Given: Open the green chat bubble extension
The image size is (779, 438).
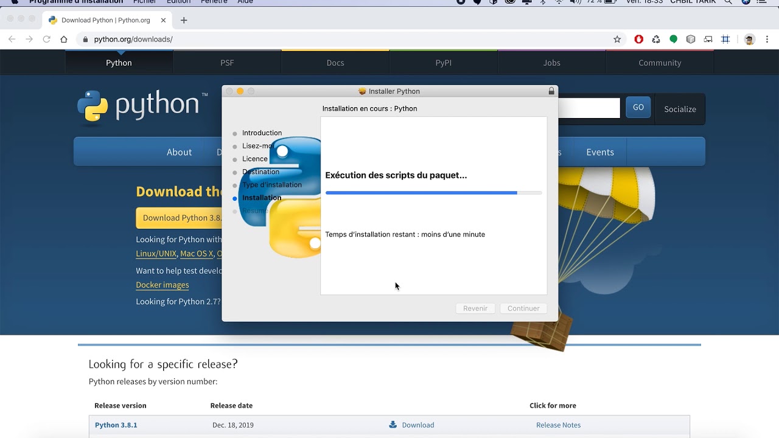Looking at the screenshot, I should tap(673, 39).
